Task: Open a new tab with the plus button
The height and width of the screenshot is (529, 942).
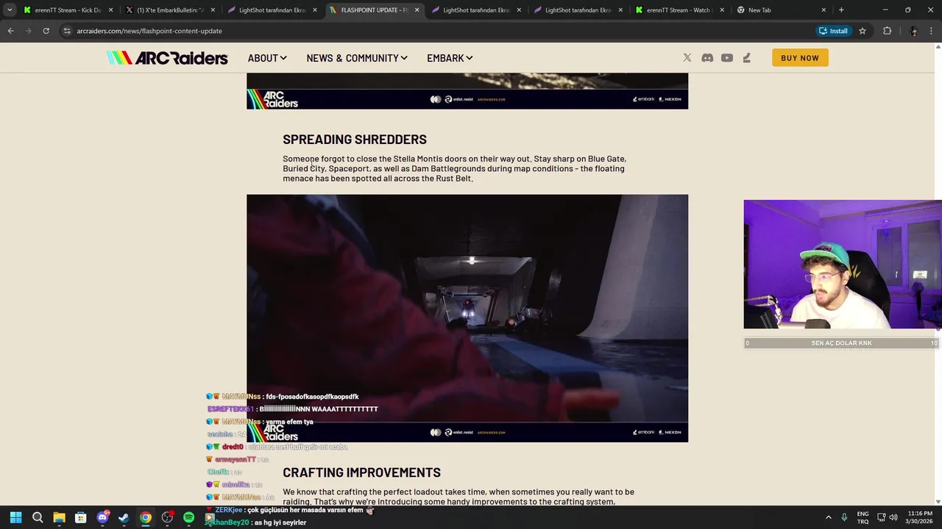Action: (841, 10)
